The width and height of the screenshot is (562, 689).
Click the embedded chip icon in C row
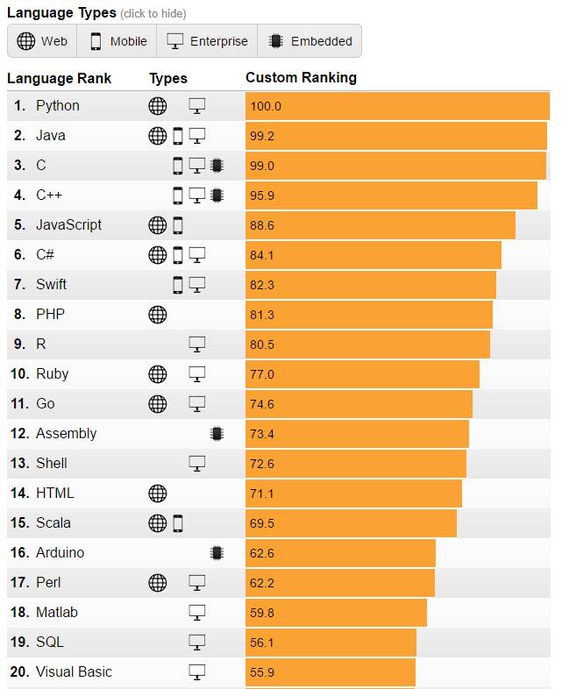click(217, 166)
